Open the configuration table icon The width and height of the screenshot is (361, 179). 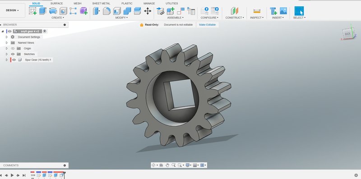pyautogui.click(x=215, y=11)
